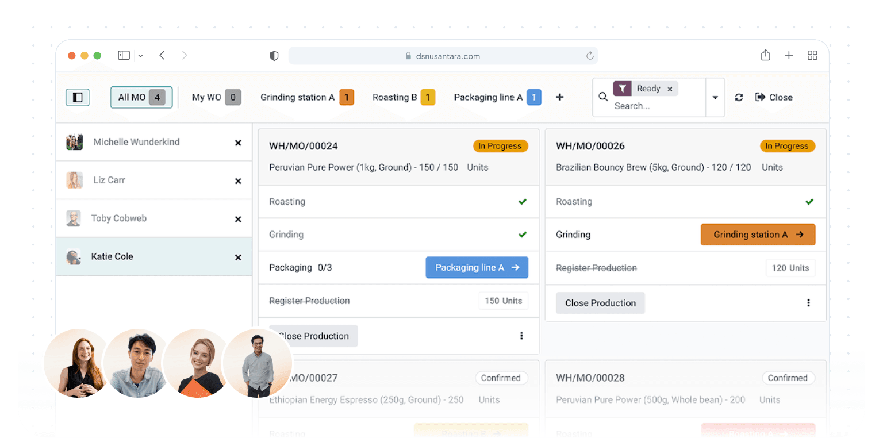Click Brazilian Bouncy Brew product line
This screenshot has width=883, height=438.
point(653,167)
